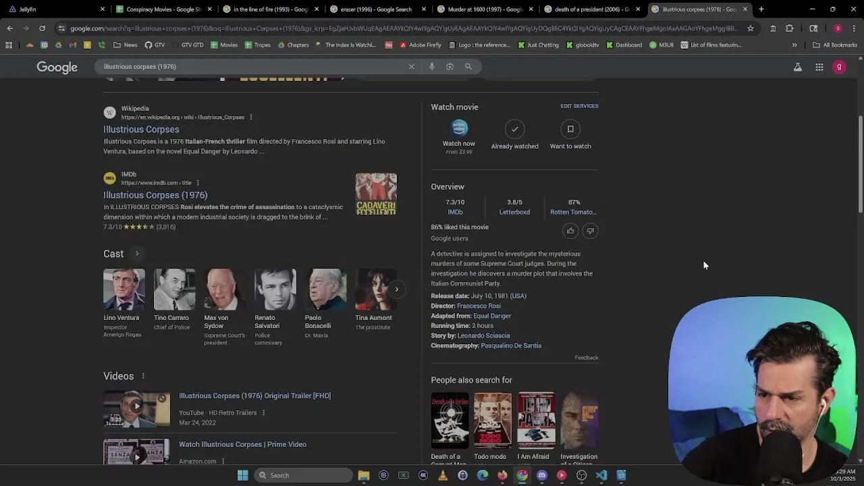Open the Todo modo movie poster
Image resolution: width=864 pixels, height=486 pixels.
point(493,420)
